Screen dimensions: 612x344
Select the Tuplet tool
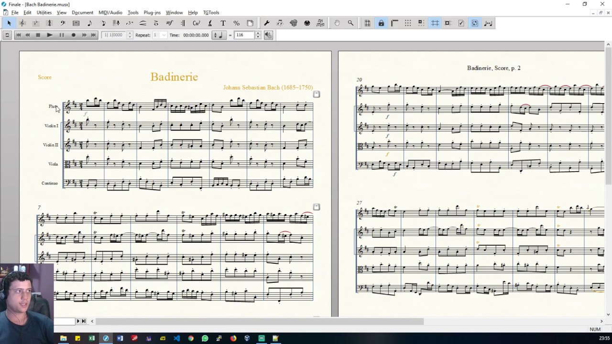(130, 23)
